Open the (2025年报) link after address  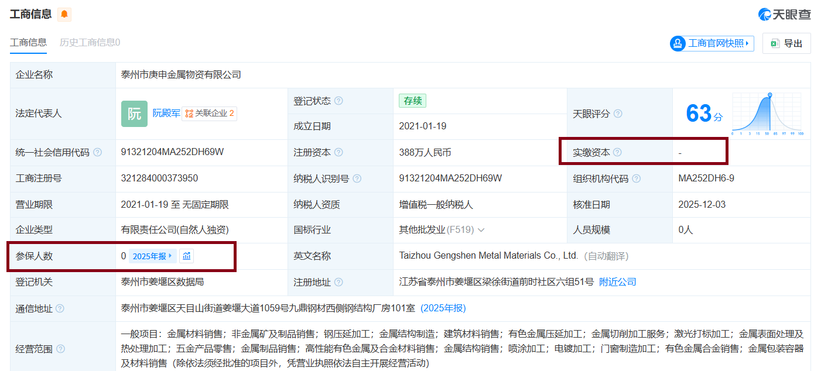coord(443,308)
